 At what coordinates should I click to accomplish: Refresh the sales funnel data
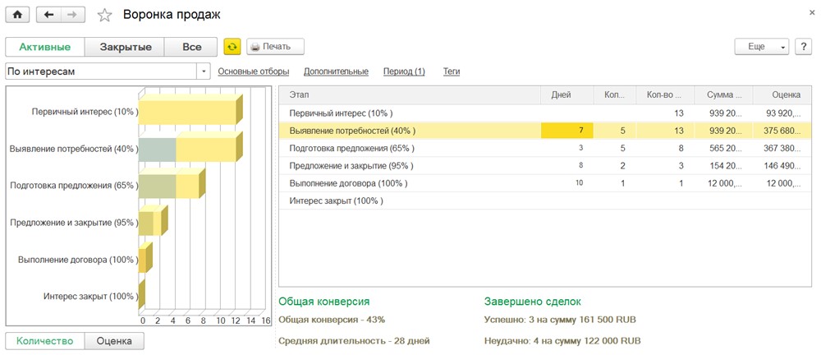[232, 47]
